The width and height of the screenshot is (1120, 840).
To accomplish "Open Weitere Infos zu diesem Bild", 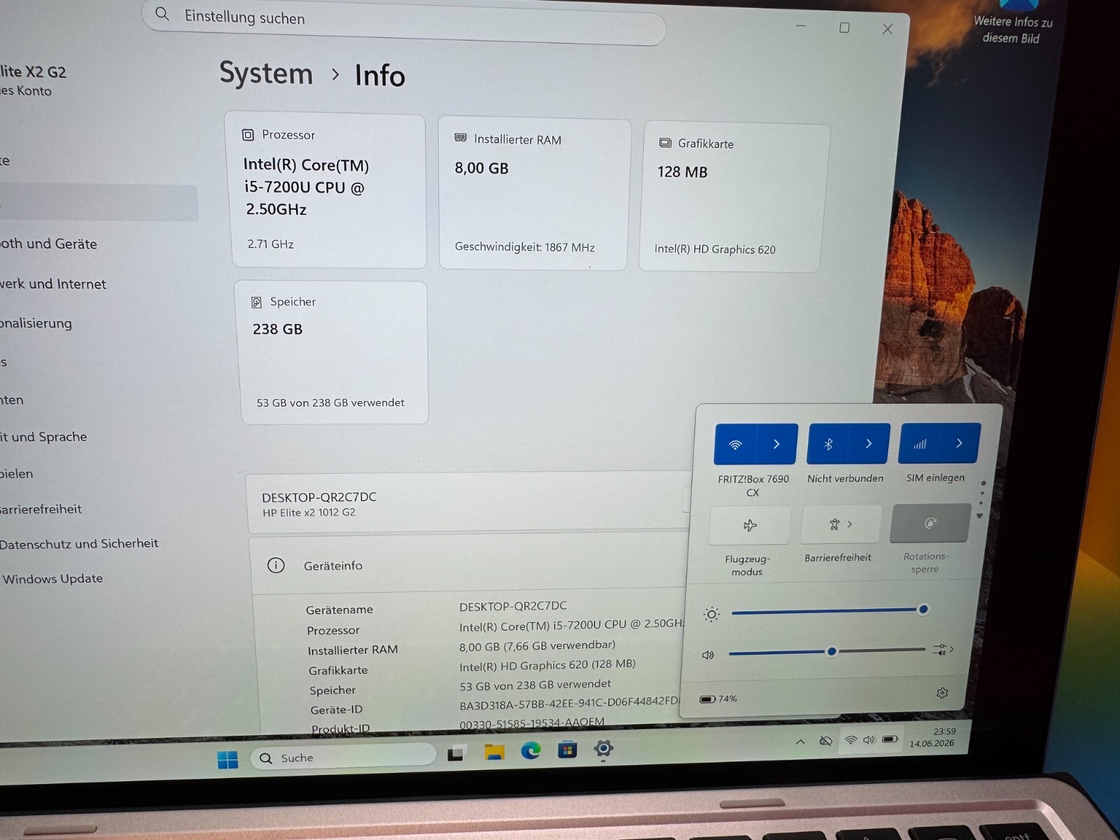I will click(1012, 23).
